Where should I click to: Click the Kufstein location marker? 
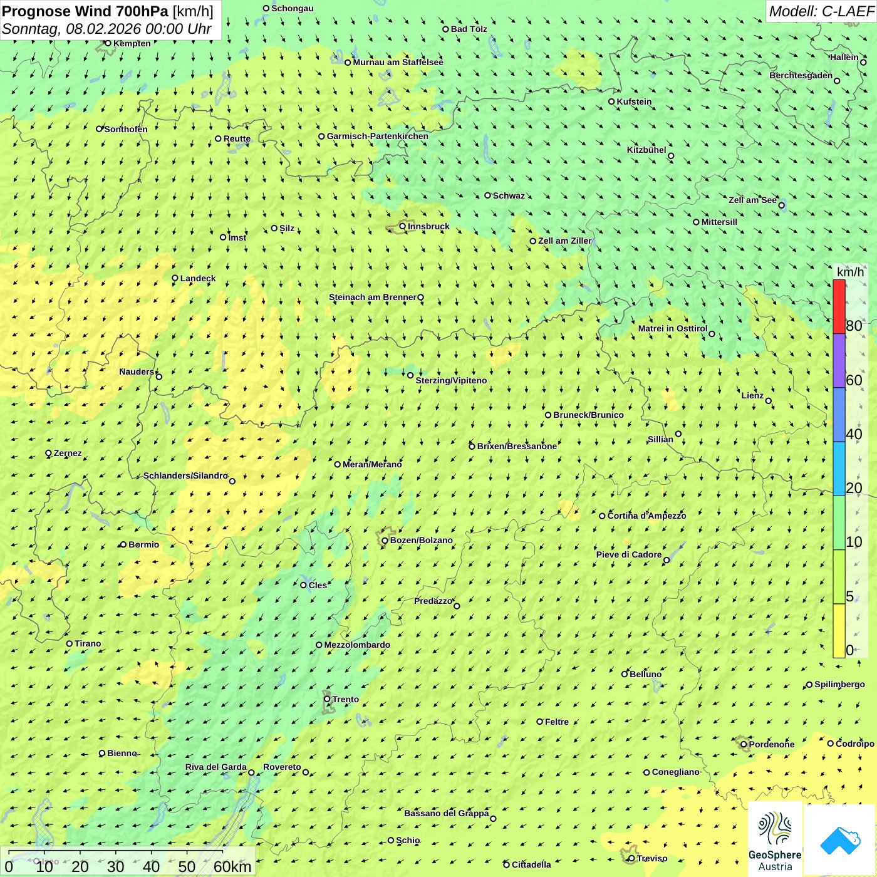(x=611, y=101)
